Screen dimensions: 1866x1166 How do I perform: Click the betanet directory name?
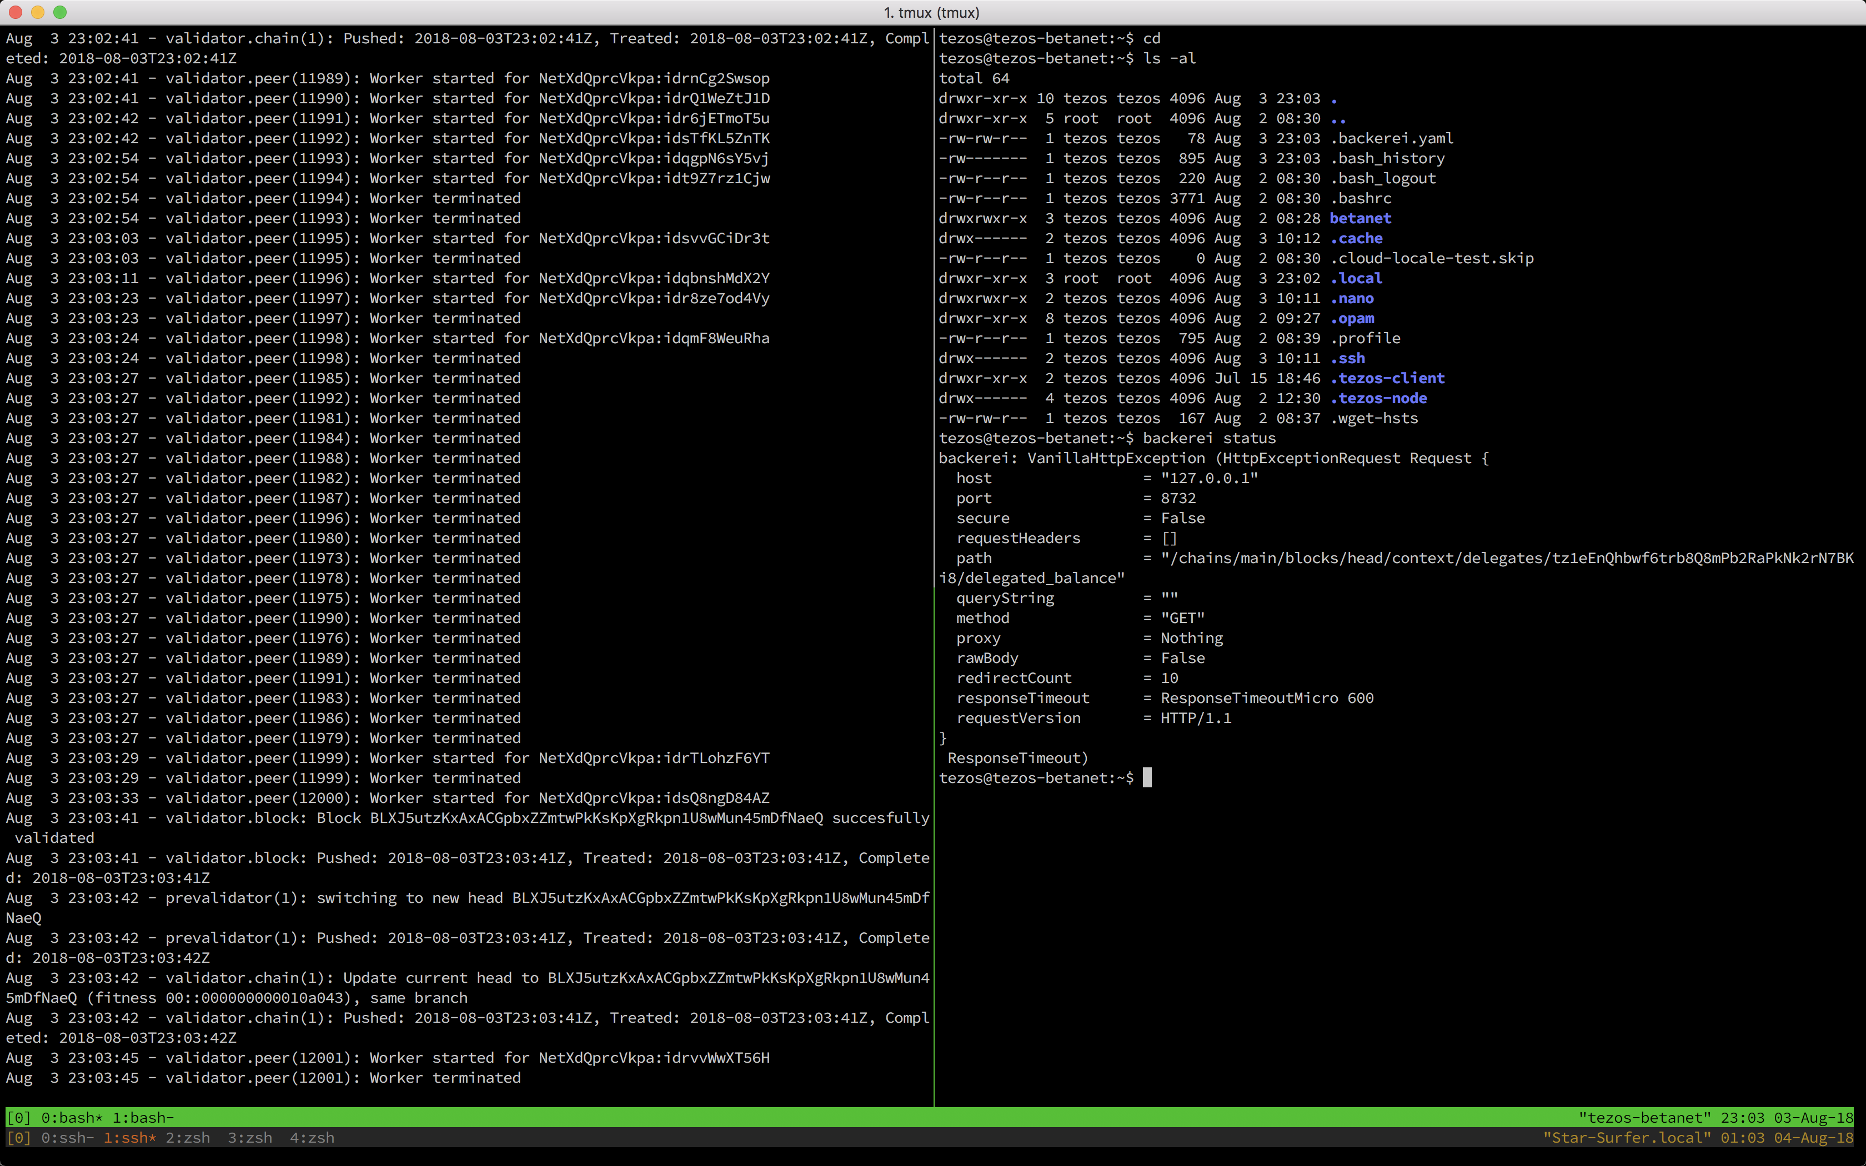(1360, 218)
